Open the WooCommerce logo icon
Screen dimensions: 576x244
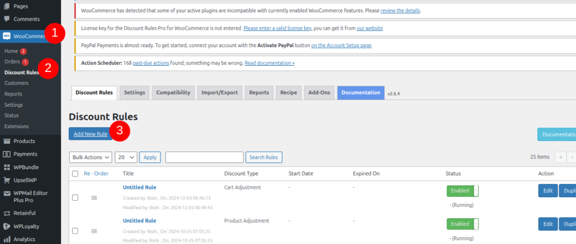[x=7, y=37]
